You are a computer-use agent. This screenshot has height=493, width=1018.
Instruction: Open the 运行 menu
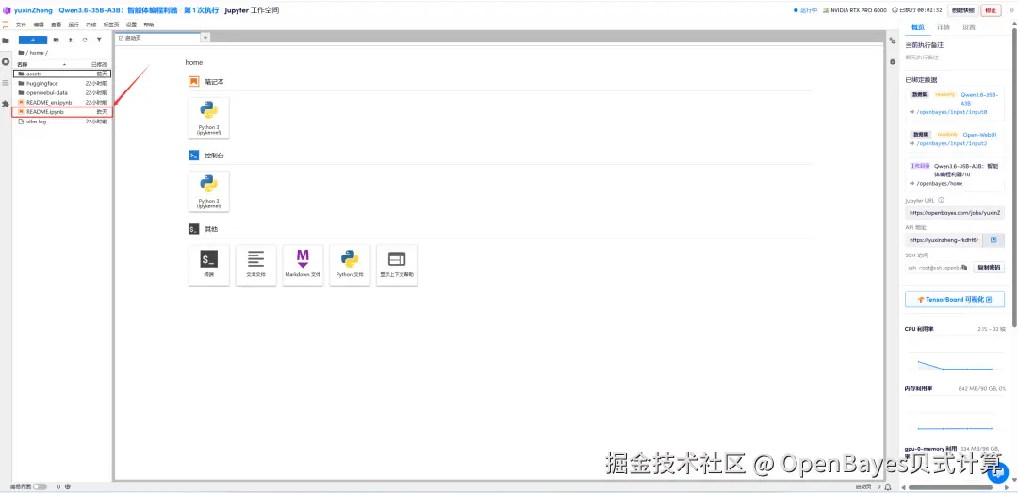pyautogui.click(x=74, y=25)
